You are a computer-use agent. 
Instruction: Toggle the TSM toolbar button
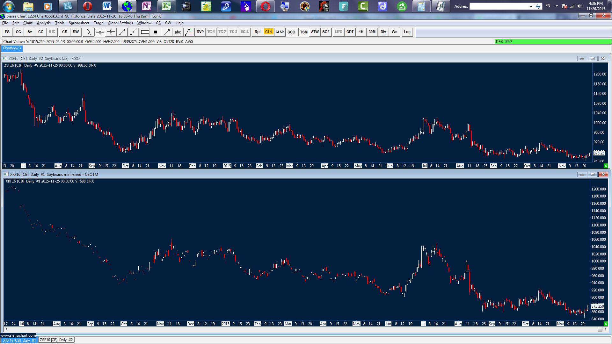(x=304, y=32)
